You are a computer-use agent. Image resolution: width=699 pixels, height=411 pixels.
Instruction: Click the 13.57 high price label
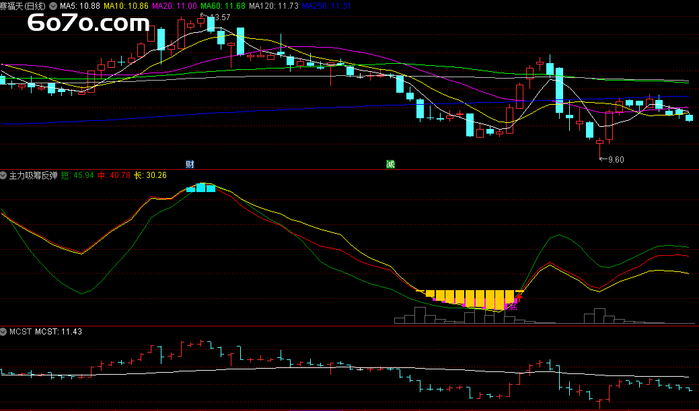click(x=220, y=17)
